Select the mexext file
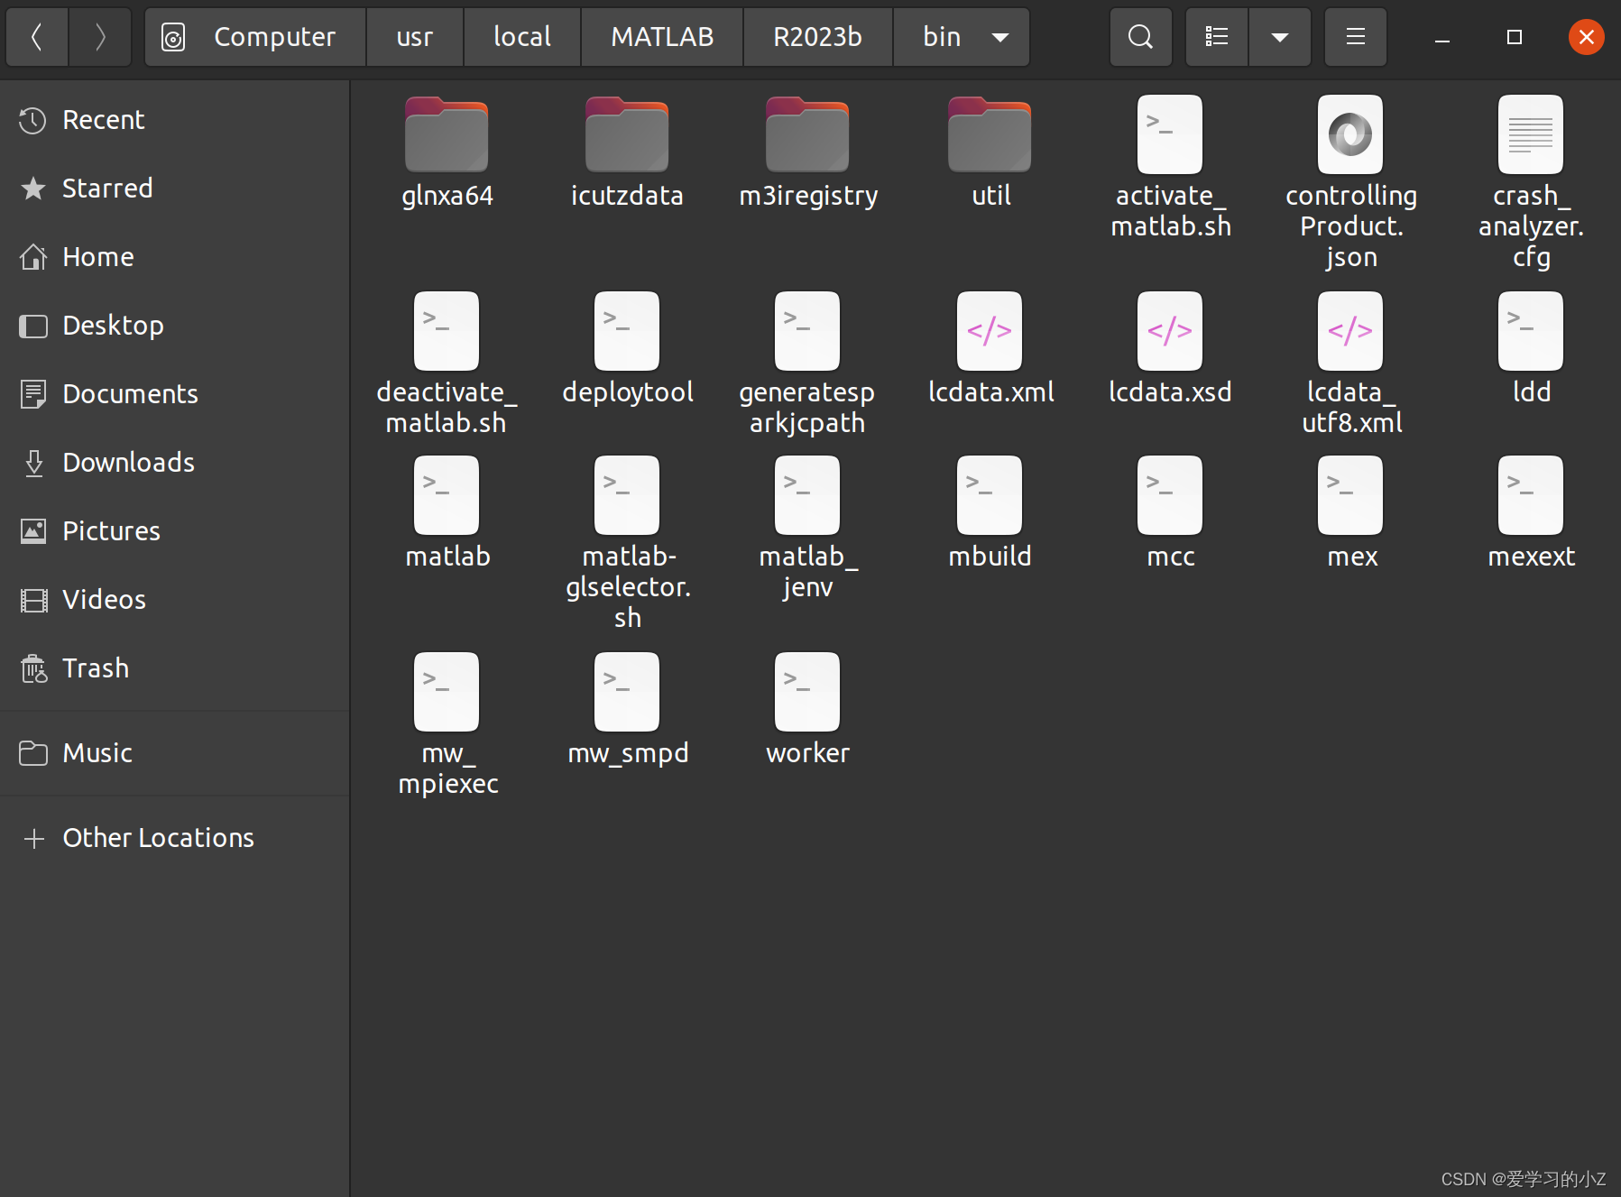This screenshot has height=1197, width=1621. (x=1531, y=512)
